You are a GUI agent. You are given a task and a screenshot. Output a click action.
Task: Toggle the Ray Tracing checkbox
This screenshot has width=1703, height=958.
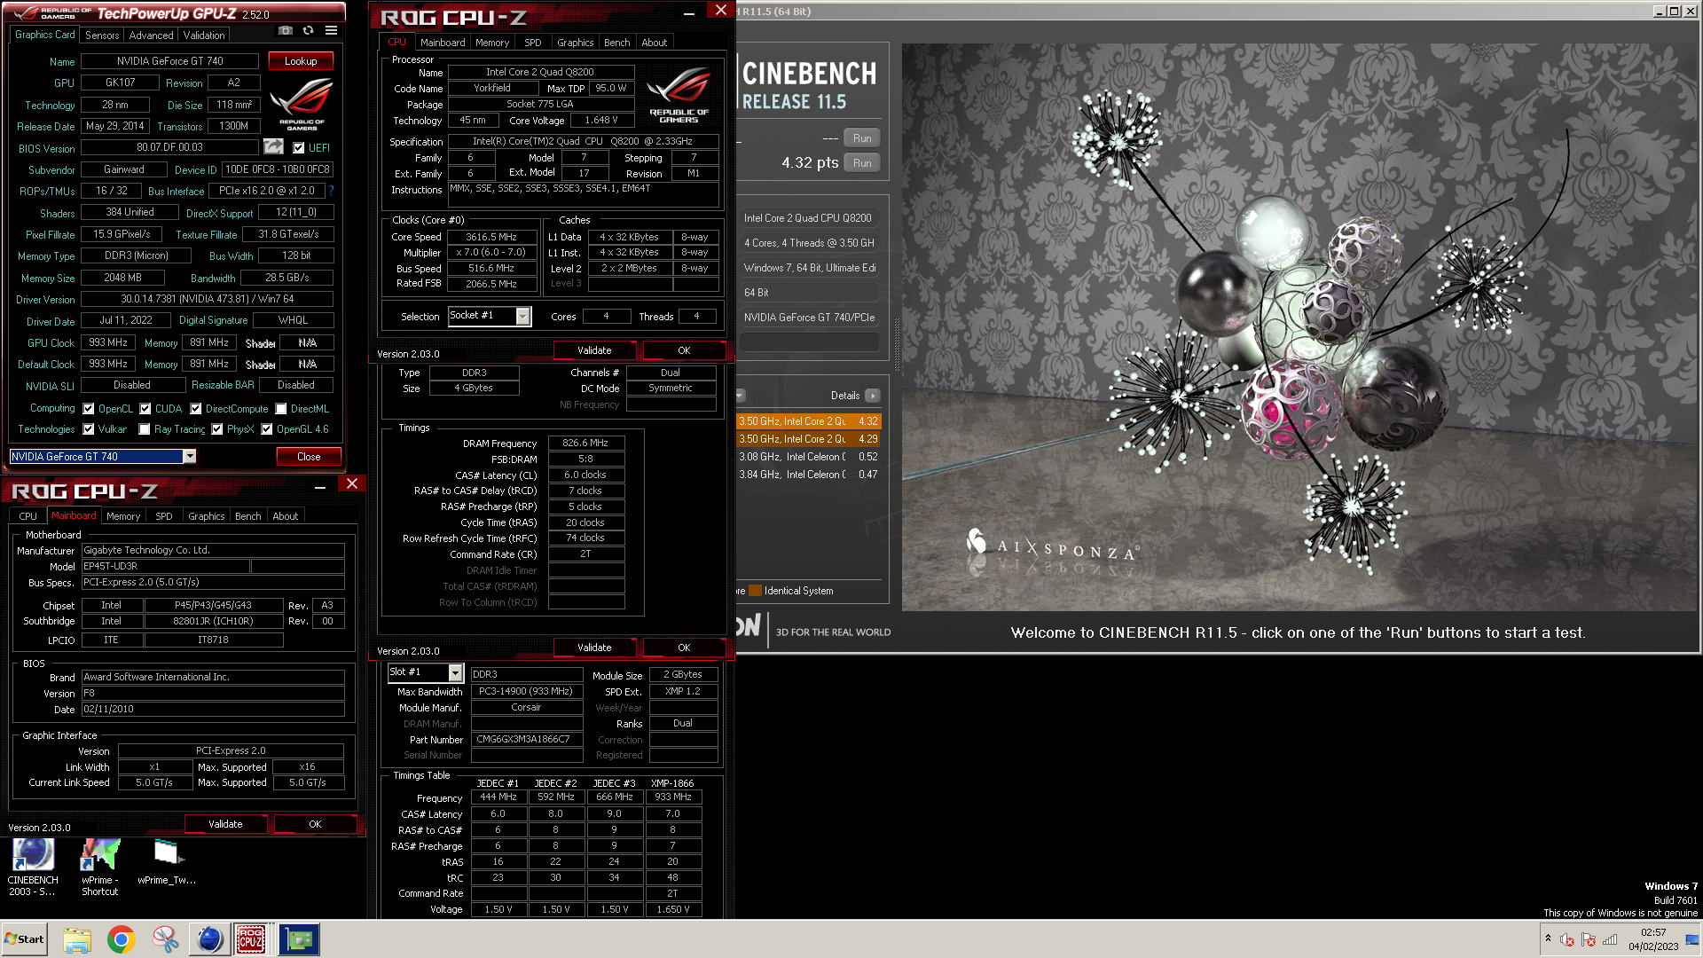pos(145,429)
